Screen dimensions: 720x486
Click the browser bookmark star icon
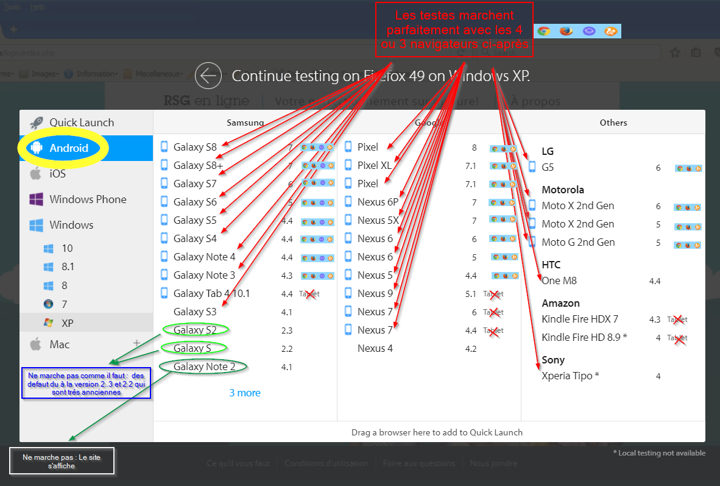(x=675, y=53)
